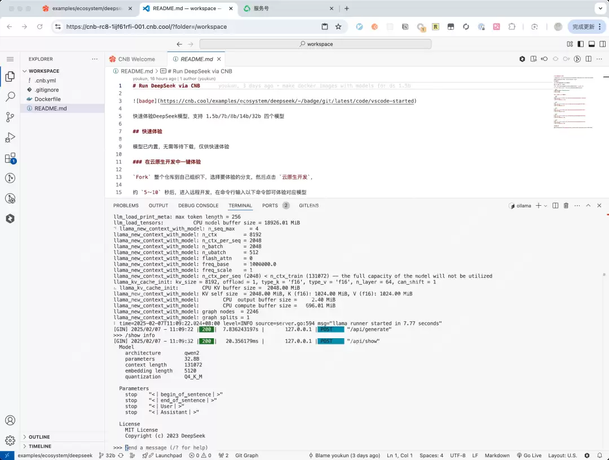Open the Run and Debug view
Image resolution: width=609 pixels, height=460 pixels.
[10, 138]
